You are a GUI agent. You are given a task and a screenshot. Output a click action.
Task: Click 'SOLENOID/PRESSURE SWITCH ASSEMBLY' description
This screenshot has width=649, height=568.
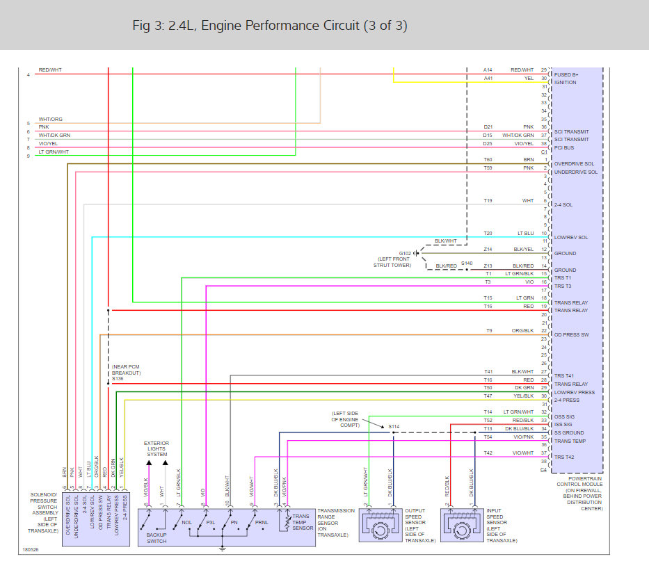[x=43, y=513]
